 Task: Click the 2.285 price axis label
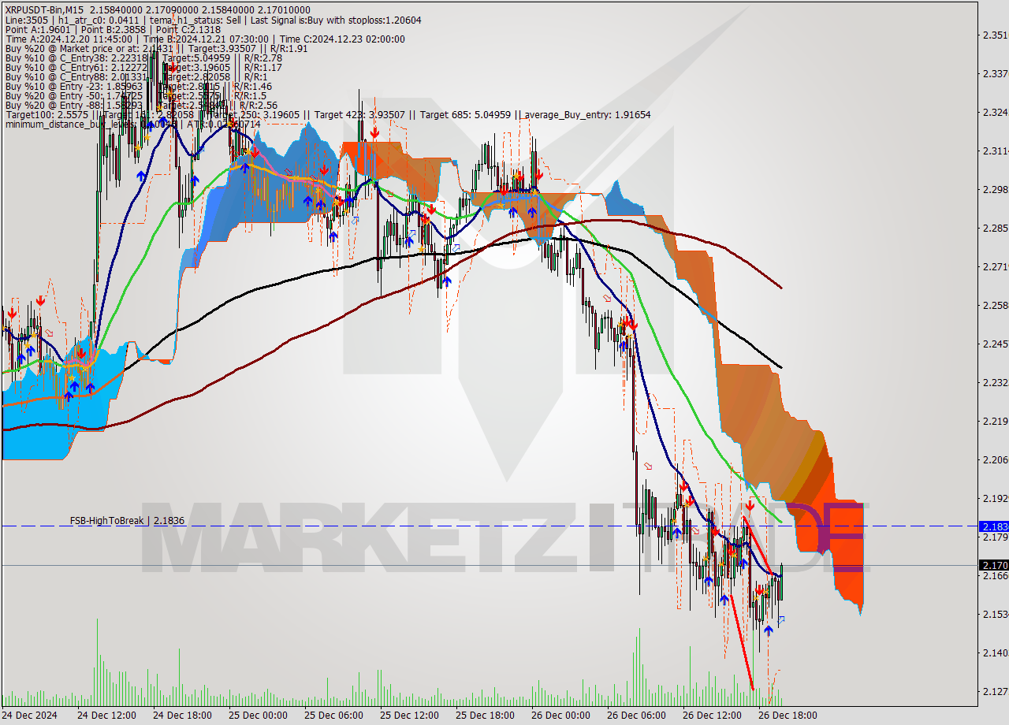point(995,228)
